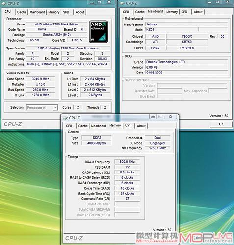Click the DC Mode value 'Unganged'
The width and height of the screenshot is (234, 245).
tap(157, 143)
